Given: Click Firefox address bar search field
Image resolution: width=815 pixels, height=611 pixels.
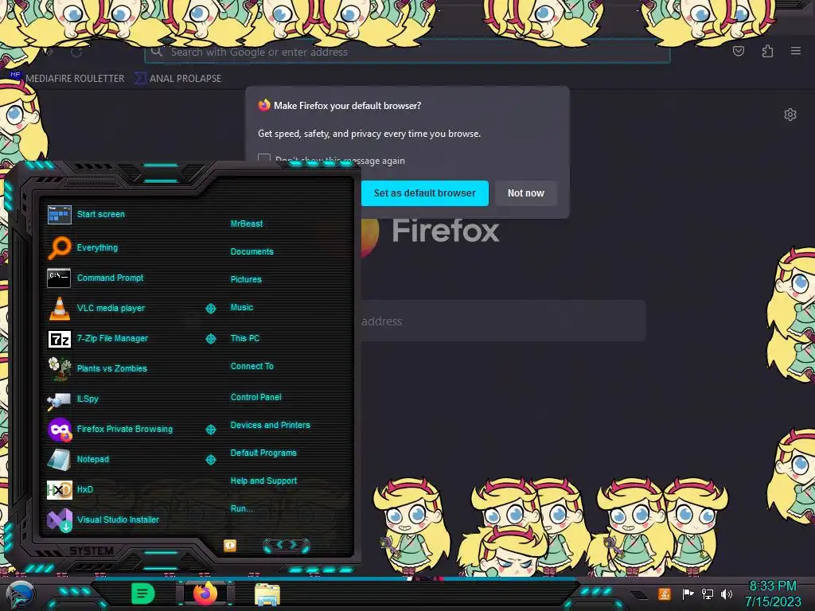Looking at the screenshot, I should coord(407,52).
